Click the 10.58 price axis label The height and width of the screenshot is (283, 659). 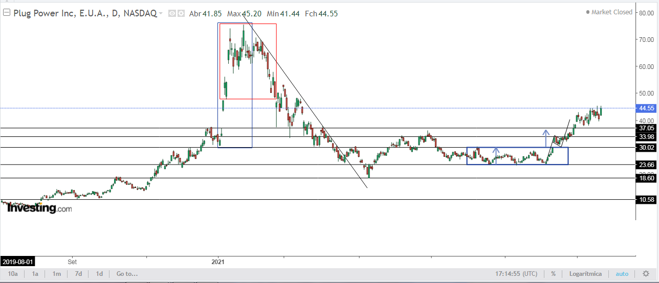click(x=646, y=200)
